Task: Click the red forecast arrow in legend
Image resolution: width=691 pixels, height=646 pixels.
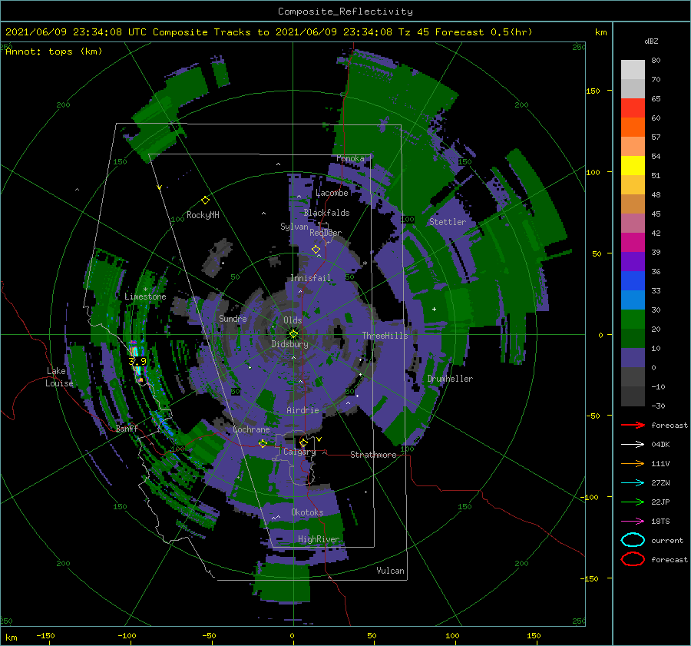Action: tap(633, 425)
